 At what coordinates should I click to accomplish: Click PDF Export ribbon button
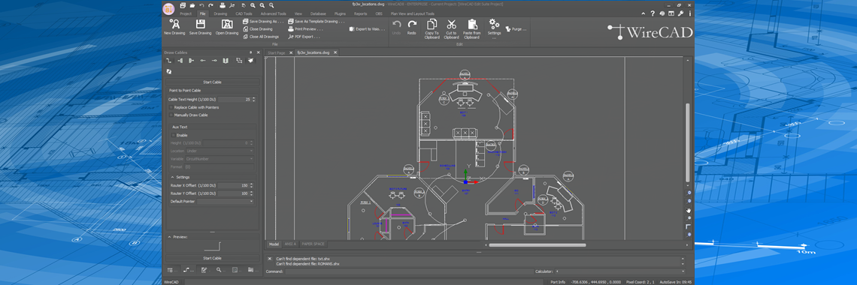click(304, 37)
